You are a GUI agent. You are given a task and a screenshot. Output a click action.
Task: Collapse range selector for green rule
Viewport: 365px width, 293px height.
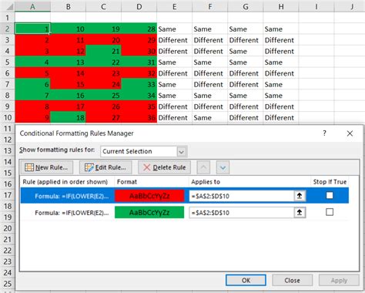coord(300,213)
